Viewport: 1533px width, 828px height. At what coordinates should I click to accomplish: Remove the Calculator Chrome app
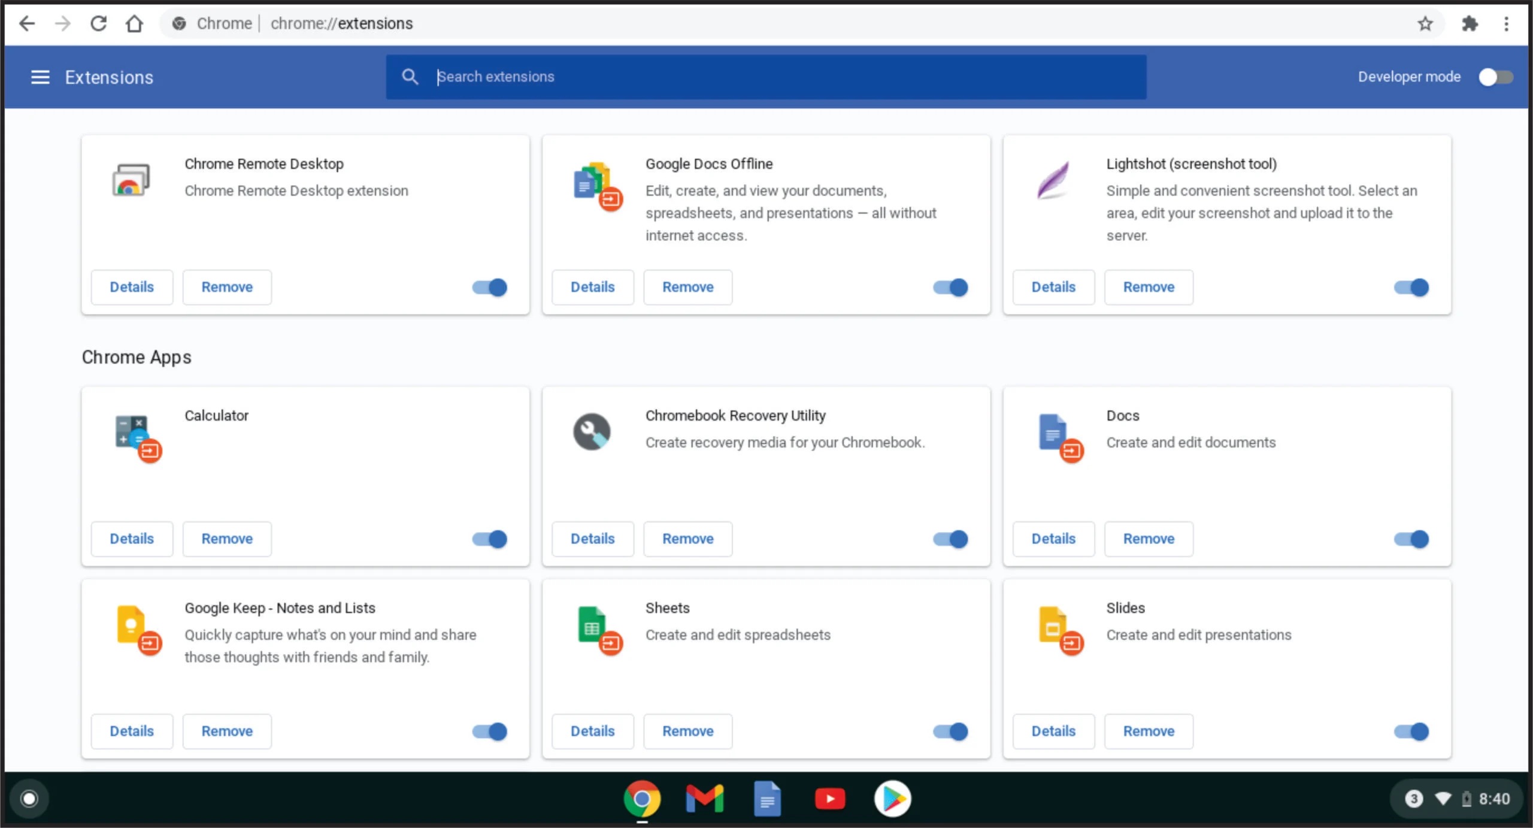226,539
